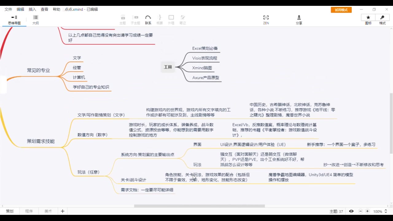Zoom out with the minus icon
The height and width of the screenshot is (221, 393).
pyautogui.click(x=360, y=211)
